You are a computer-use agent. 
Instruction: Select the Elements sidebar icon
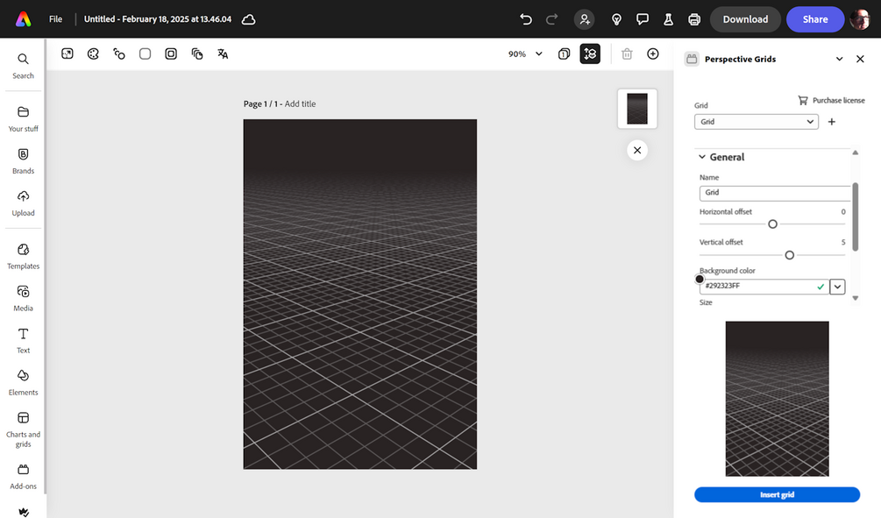click(x=23, y=379)
